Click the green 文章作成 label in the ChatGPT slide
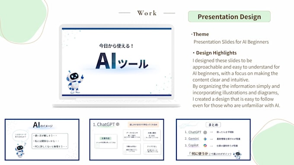Image resolution: width=294 pixels, height=165 pixels. point(105,138)
